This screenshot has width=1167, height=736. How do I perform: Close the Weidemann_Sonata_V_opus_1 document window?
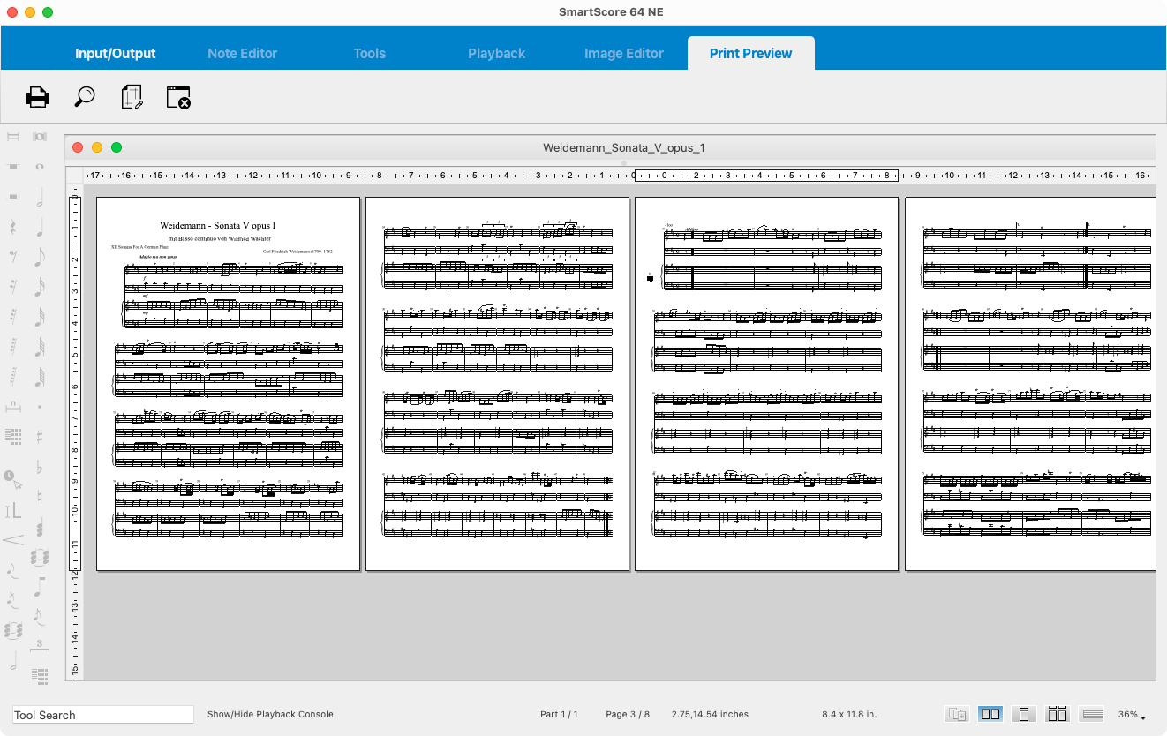coord(78,147)
